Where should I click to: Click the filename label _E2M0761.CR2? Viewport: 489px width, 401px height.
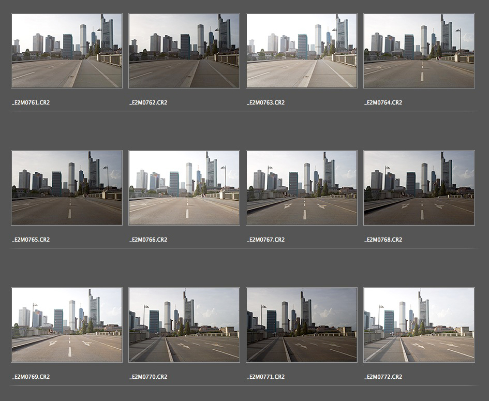pyautogui.click(x=31, y=102)
